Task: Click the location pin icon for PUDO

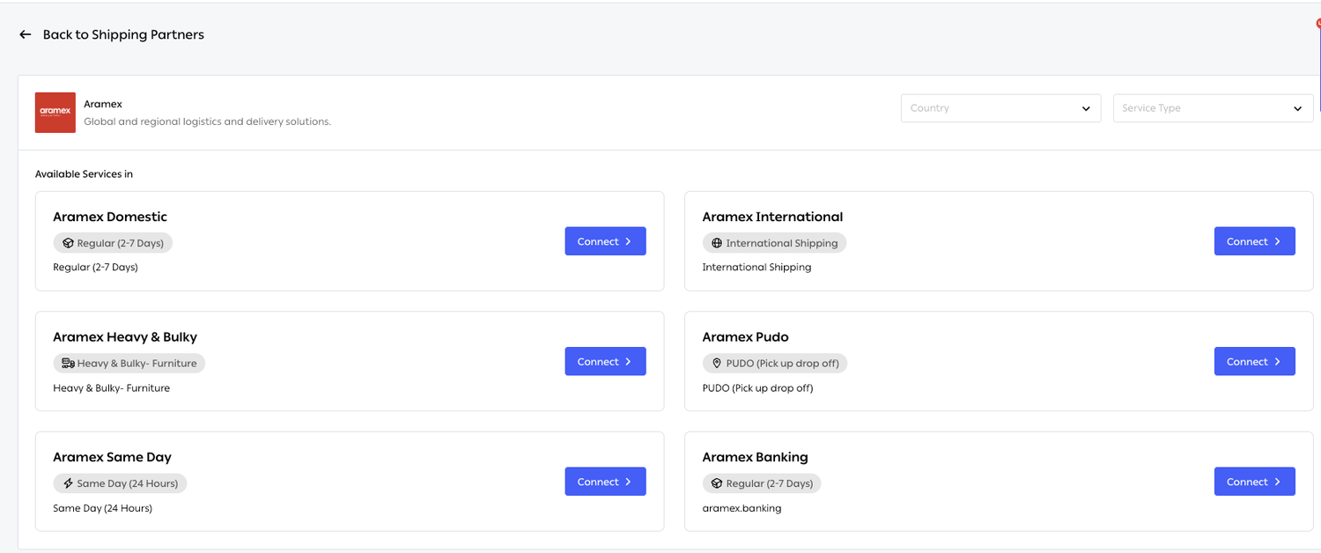Action: pos(717,363)
